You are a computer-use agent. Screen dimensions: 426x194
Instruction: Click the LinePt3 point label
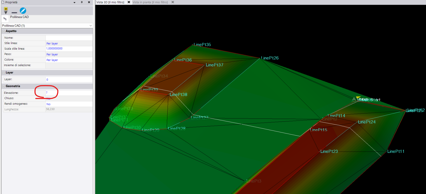click(x=254, y=181)
